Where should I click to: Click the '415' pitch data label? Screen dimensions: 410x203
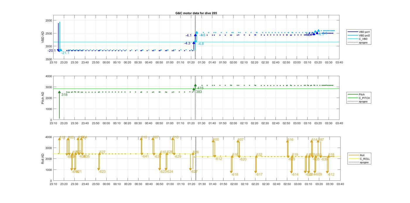pyautogui.click(x=200, y=88)
